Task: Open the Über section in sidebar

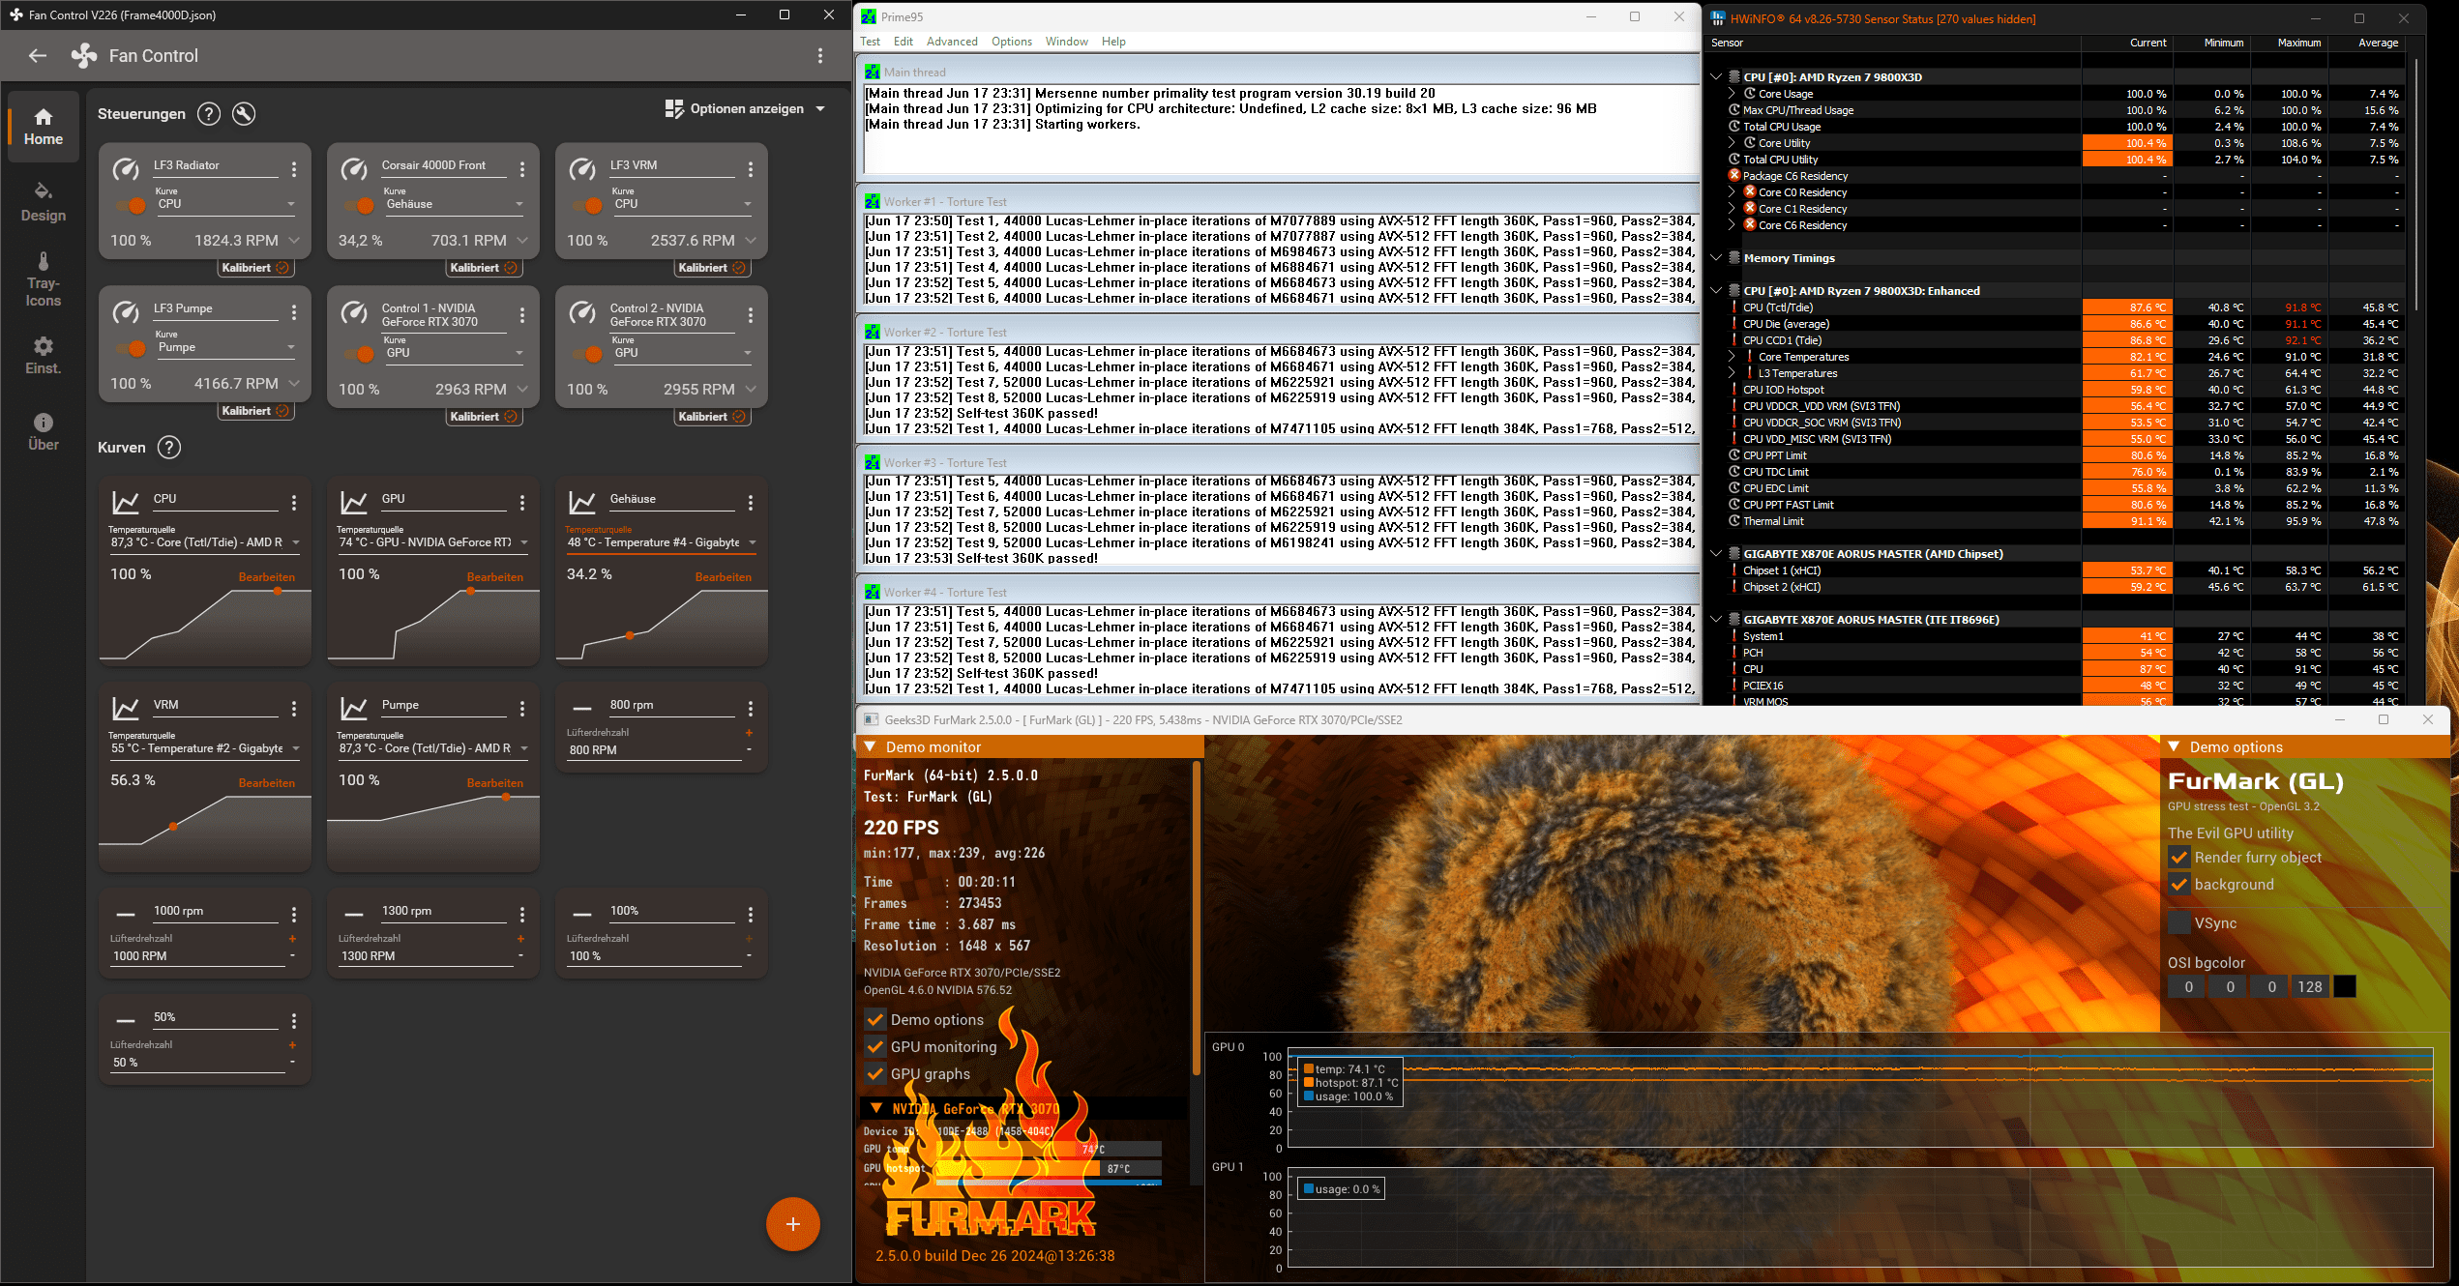Action: coord(44,432)
